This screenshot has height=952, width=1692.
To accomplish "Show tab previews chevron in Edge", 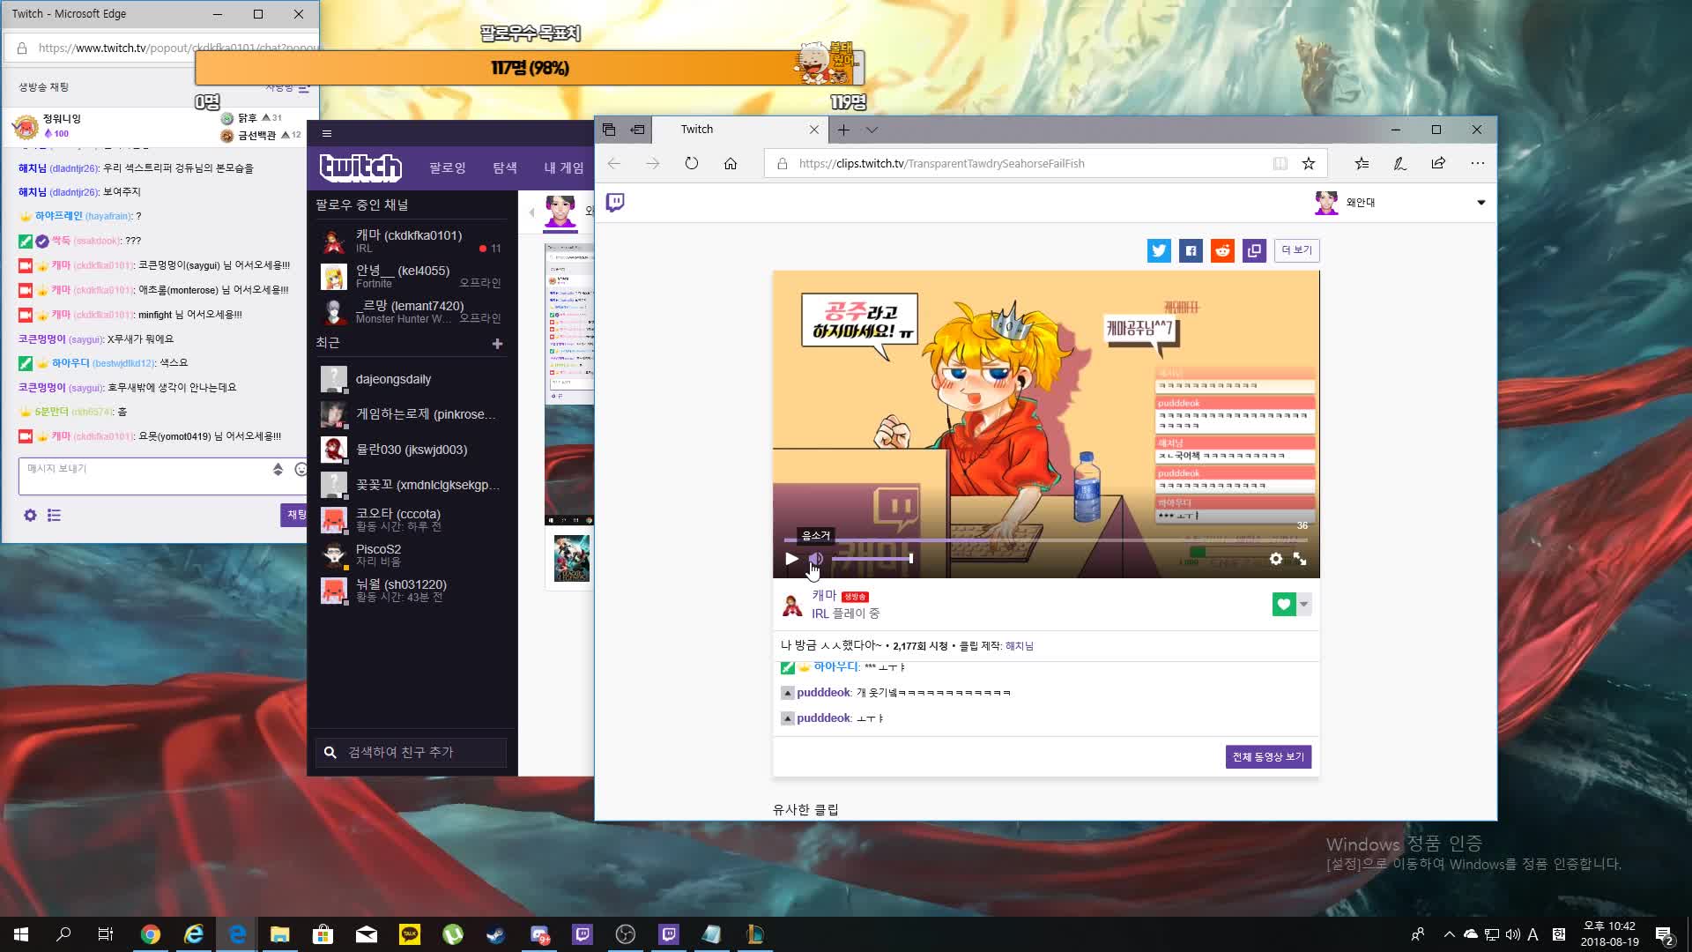I will (x=872, y=130).
